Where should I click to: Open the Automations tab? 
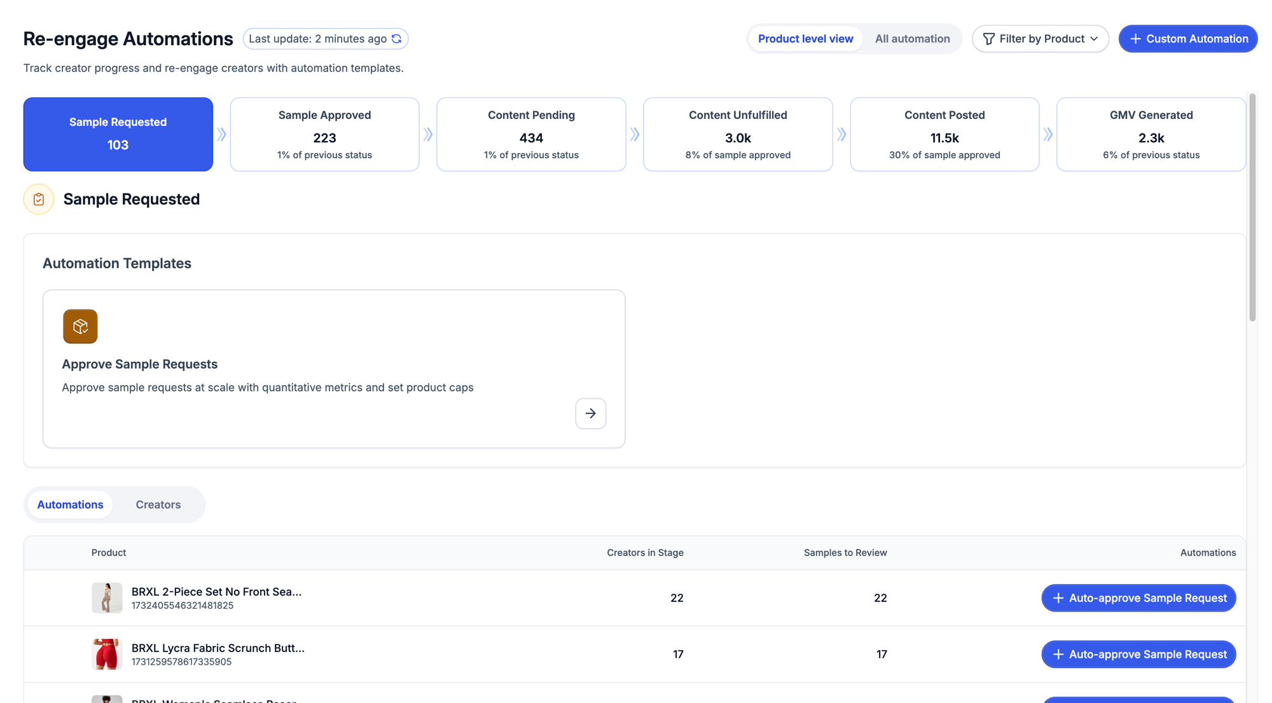pyautogui.click(x=70, y=505)
